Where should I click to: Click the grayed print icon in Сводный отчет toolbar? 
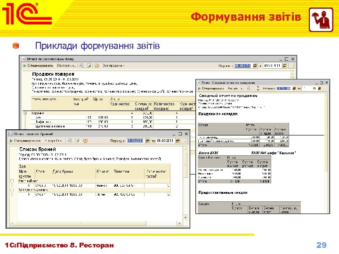click(249, 88)
